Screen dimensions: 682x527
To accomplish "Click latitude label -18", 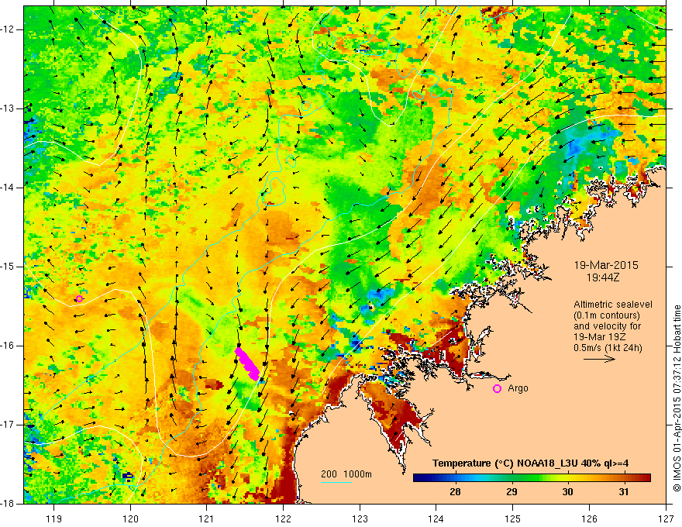I will point(9,504).
